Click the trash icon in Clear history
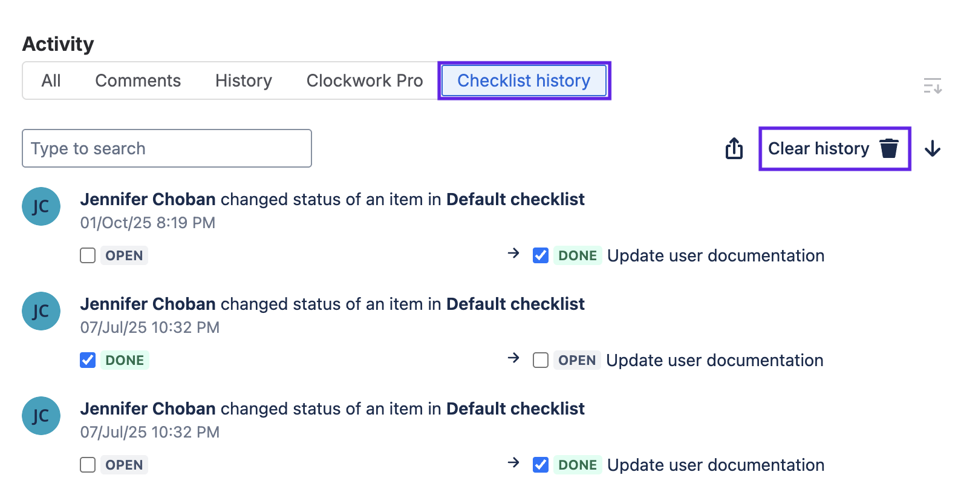961x492 pixels. pyautogui.click(x=888, y=148)
